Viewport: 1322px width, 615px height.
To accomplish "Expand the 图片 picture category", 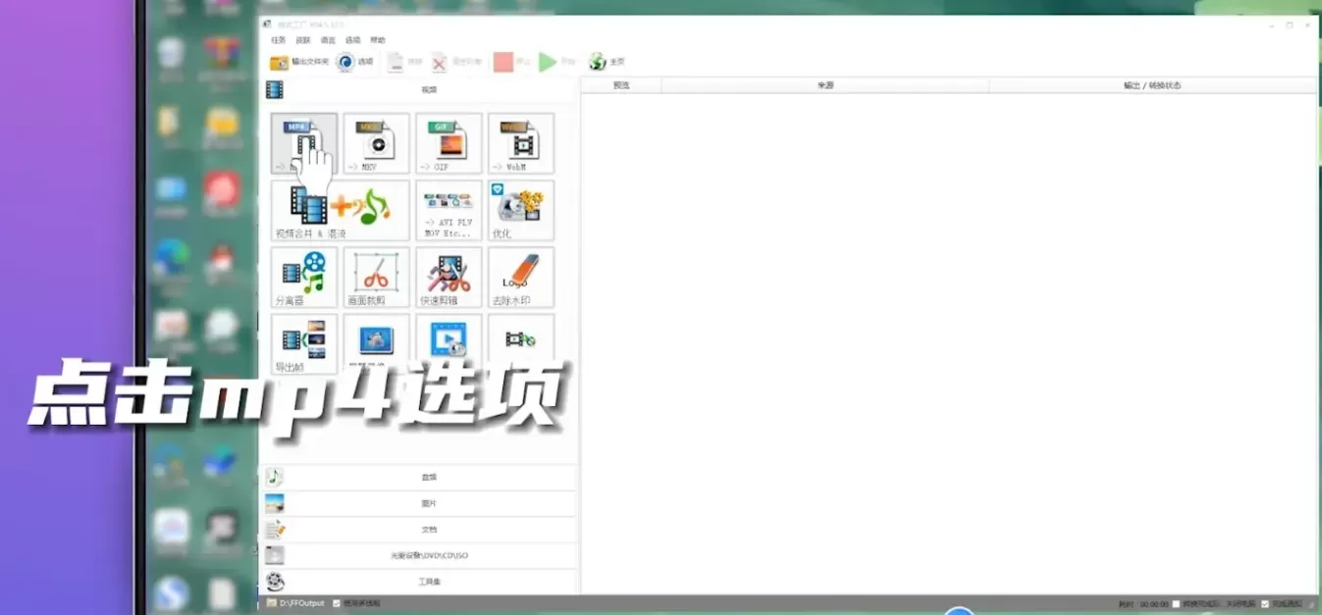I will click(419, 503).
